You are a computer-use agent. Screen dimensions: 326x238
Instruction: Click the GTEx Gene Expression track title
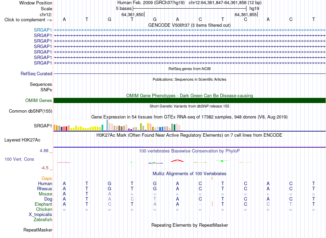tap(189, 117)
